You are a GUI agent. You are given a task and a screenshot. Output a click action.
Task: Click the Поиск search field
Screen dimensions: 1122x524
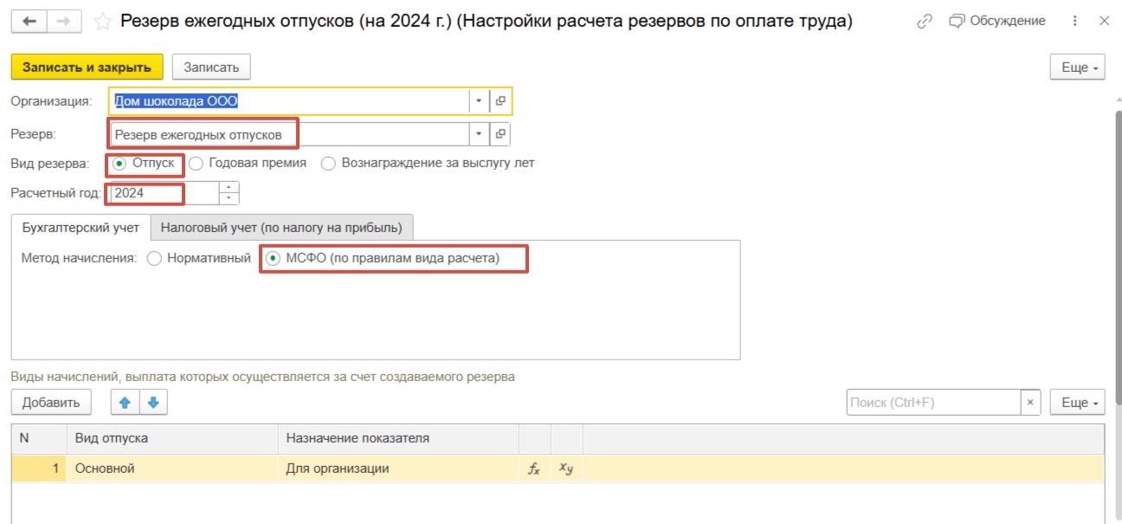pyautogui.click(x=933, y=402)
